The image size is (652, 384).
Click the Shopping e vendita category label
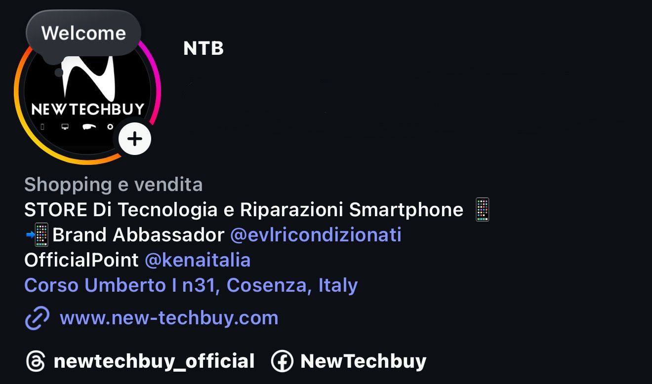coord(113,185)
